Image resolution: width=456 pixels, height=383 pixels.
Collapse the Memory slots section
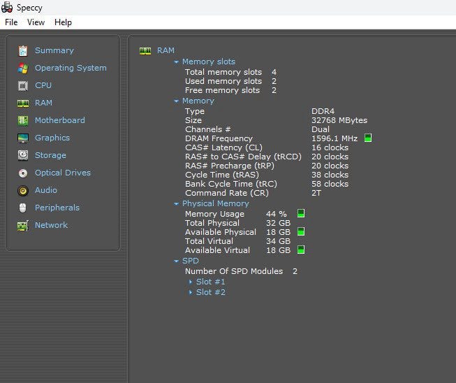177,62
